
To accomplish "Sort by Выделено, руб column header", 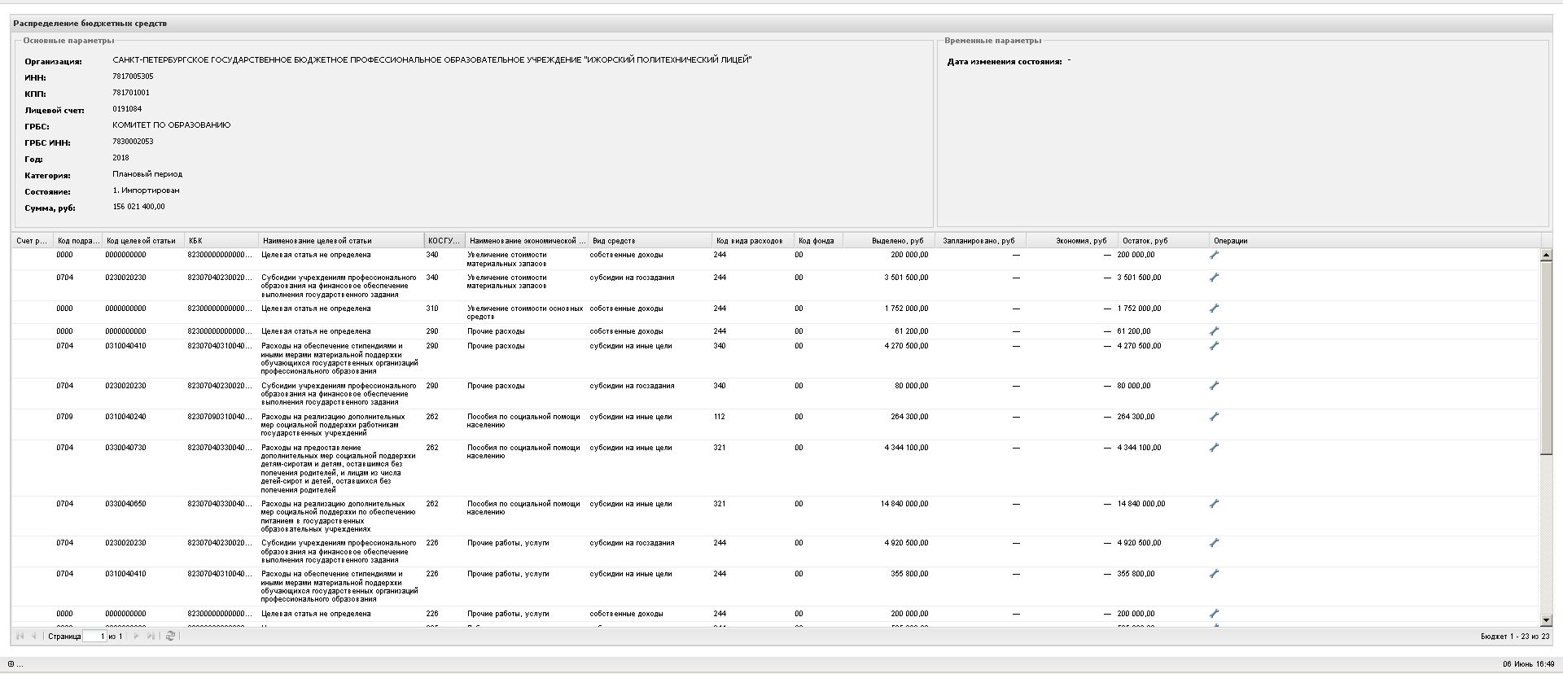I will (x=887, y=241).
